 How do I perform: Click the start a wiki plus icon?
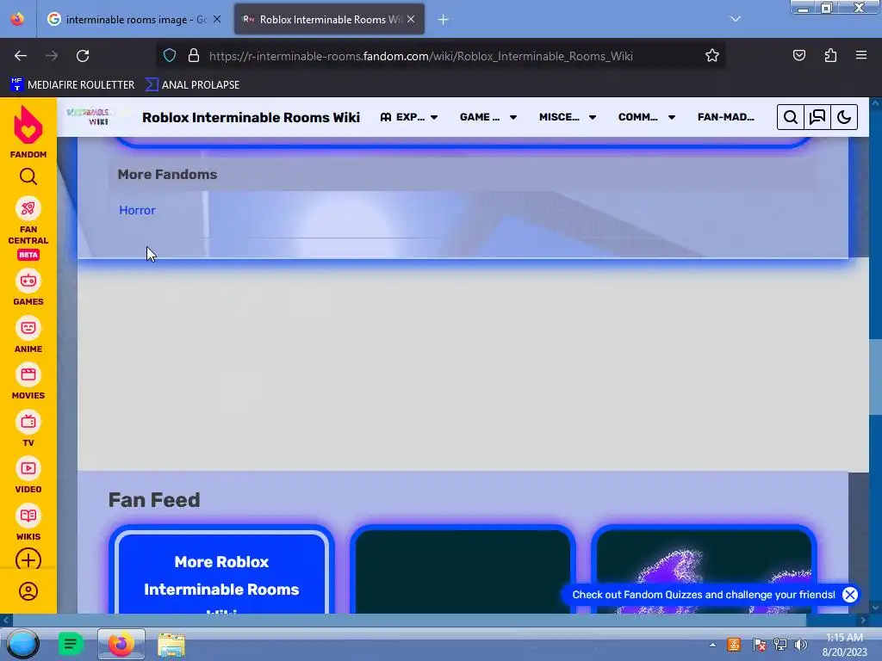(28, 559)
